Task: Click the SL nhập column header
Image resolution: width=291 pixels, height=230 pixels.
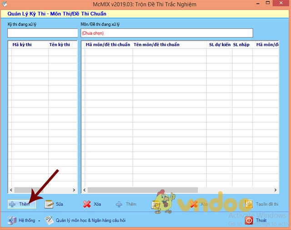Action: pyautogui.click(x=242, y=45)
